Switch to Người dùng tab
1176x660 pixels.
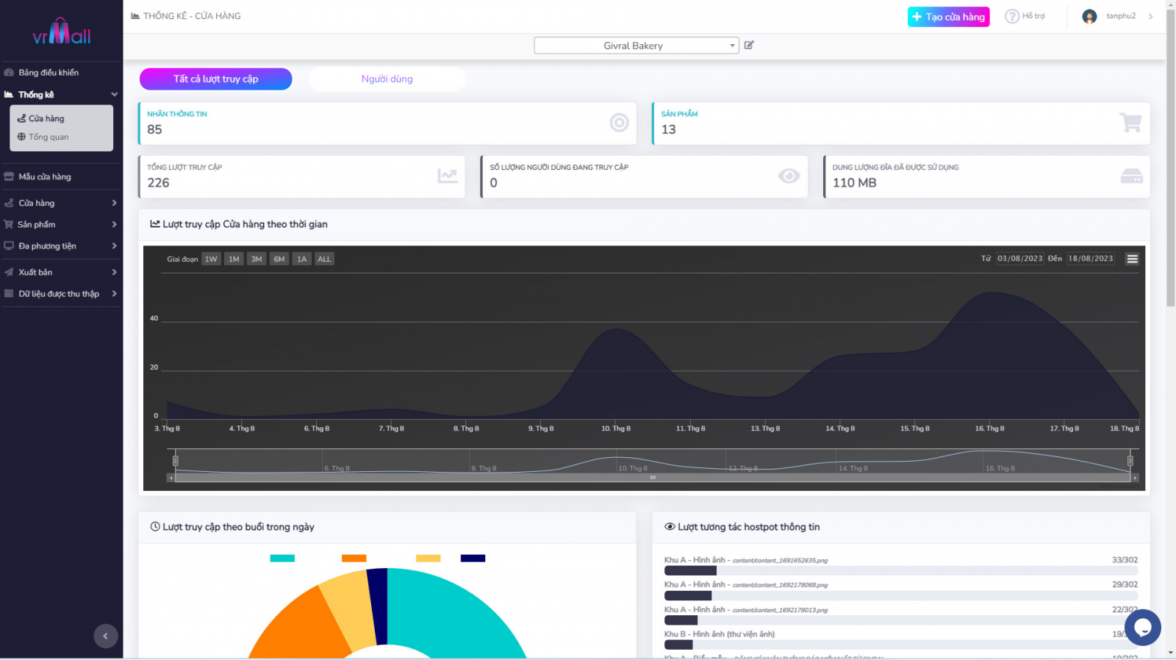tap(387, 79)
